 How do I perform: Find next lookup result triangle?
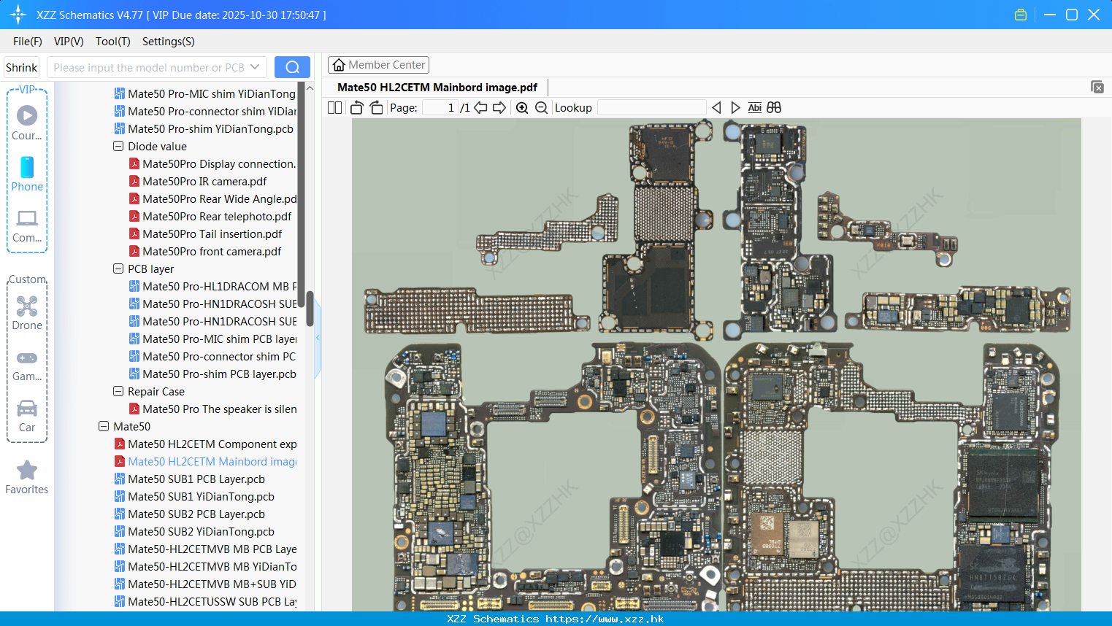coord(735,107)
